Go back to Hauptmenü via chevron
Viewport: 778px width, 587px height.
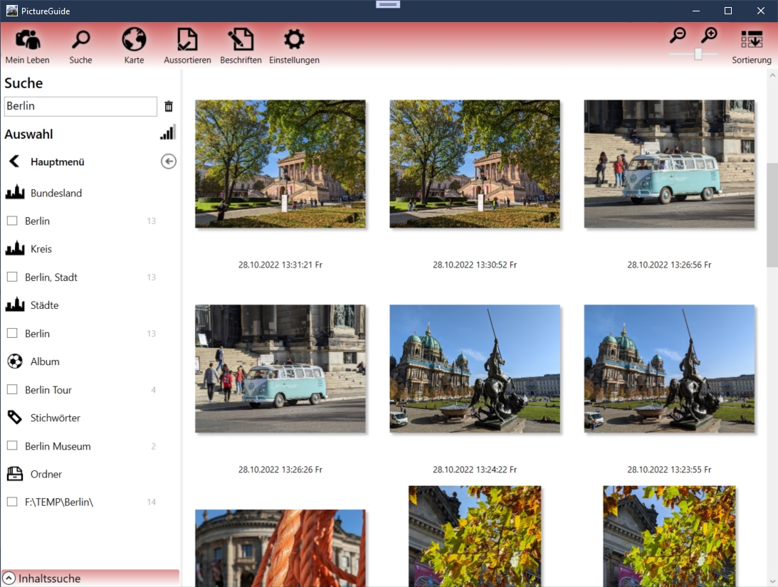pyautogui.click(x=14, y=161)
